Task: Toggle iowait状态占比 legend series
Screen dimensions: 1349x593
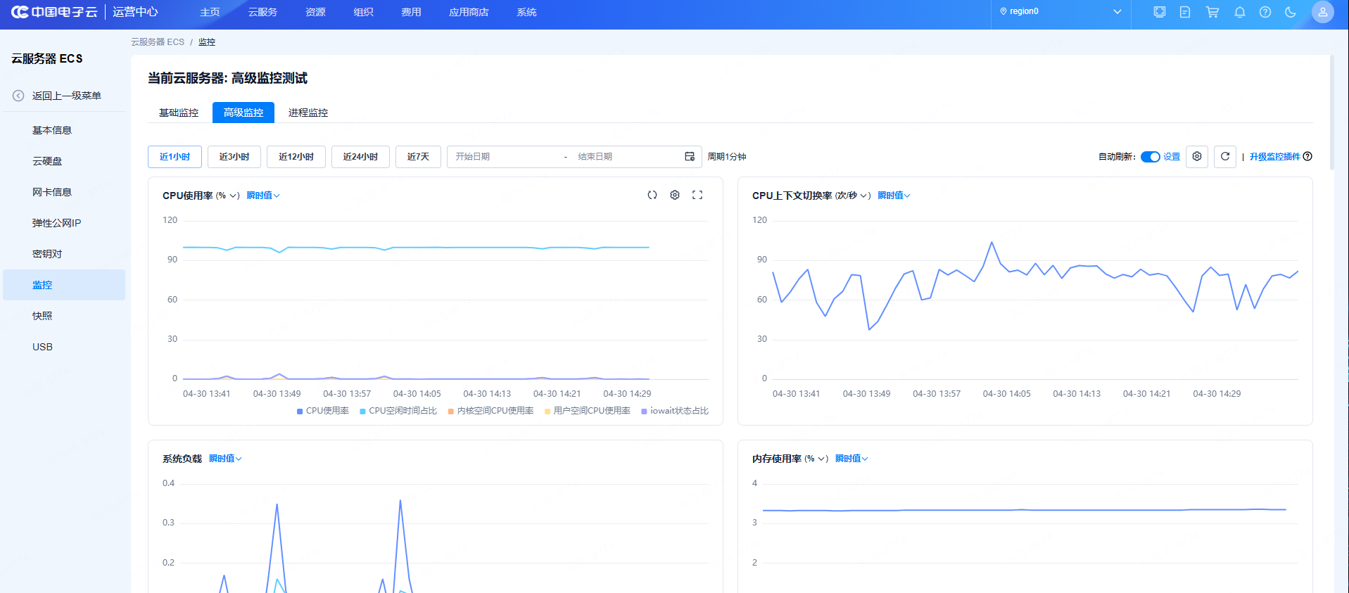Action: (x=675, y=411)
